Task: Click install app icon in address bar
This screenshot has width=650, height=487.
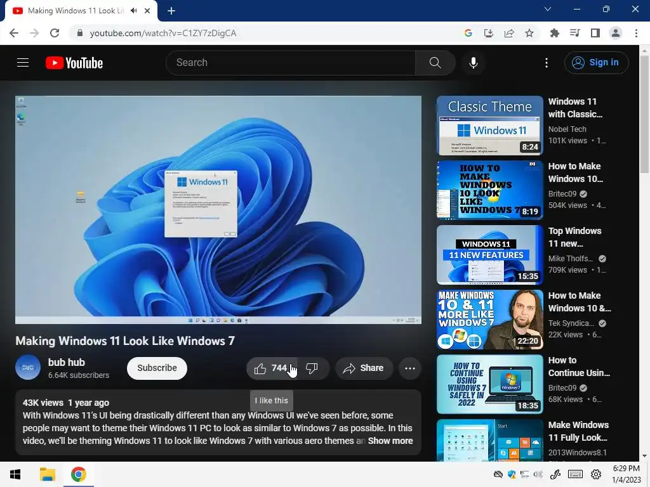Action: point(489,33)
